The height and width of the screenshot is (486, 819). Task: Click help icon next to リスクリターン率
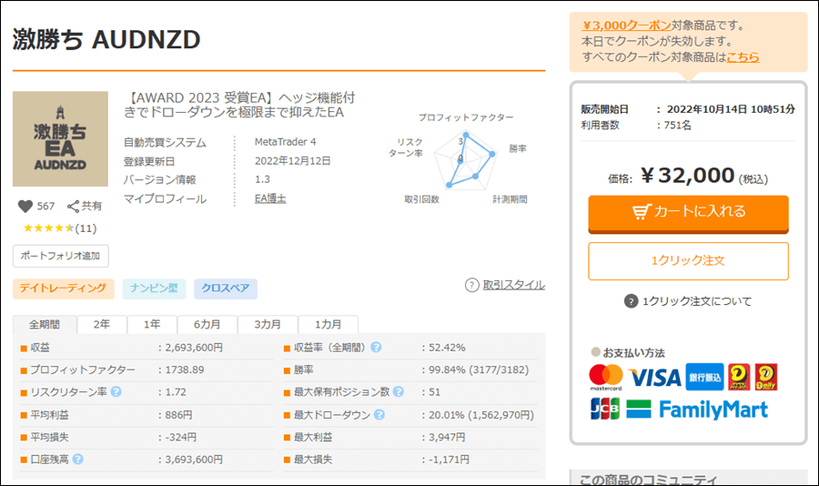click(116, 392)
